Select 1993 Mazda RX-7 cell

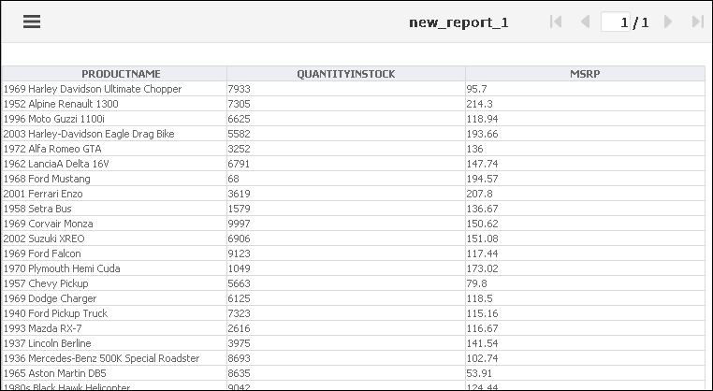pos(114,328)
